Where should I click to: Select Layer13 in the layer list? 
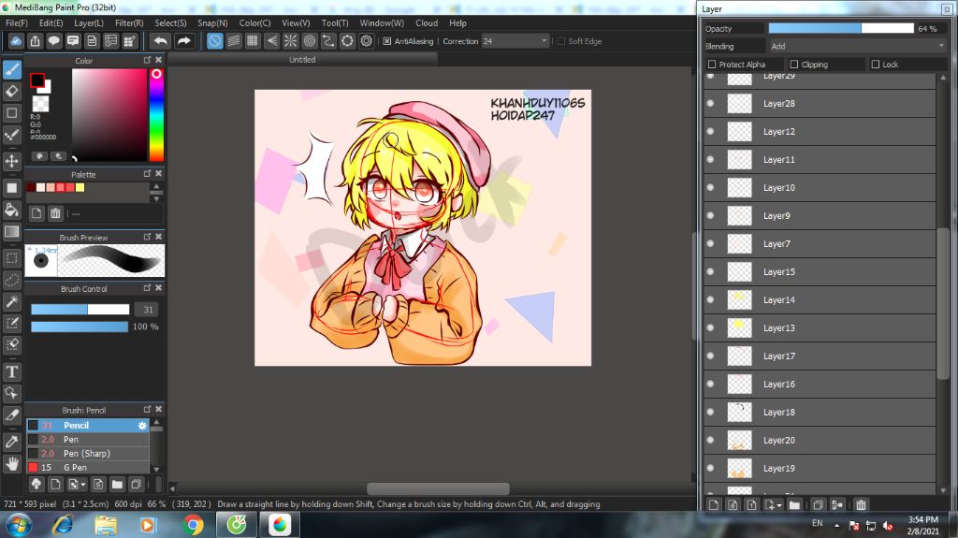(x=820, y=327)
